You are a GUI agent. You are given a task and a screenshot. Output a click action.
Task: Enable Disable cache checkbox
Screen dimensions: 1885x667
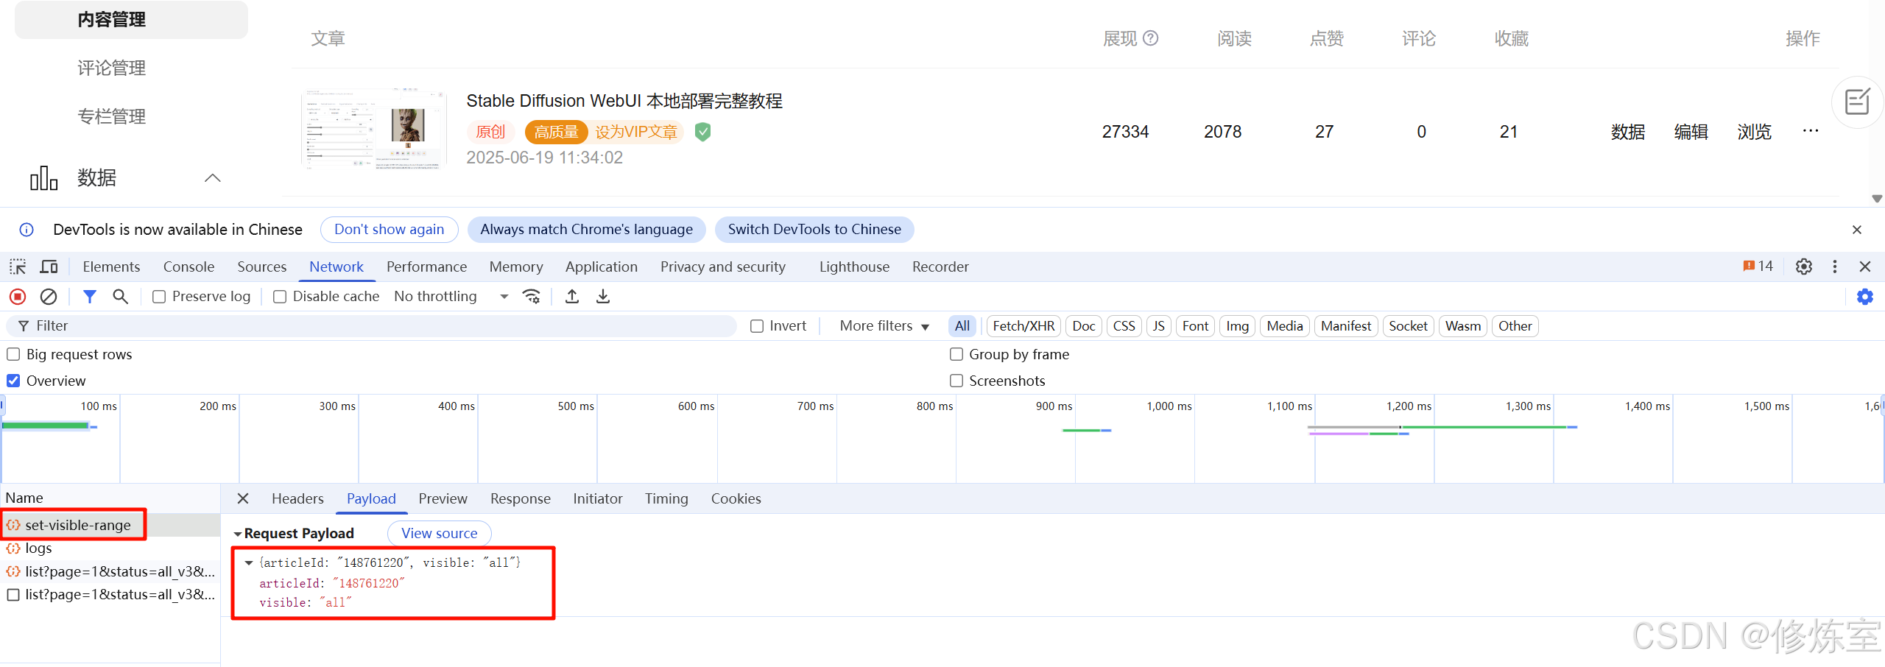pyautogui.click(x=280, y=297)
